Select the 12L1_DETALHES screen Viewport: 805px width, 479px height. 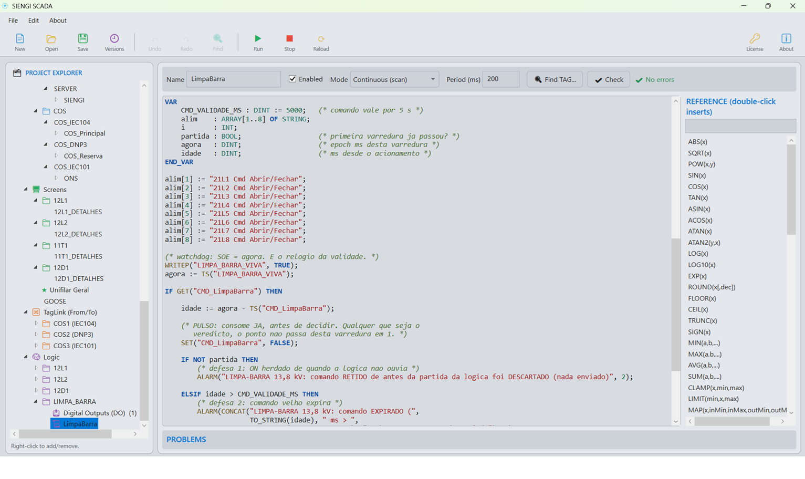[78, 212]
